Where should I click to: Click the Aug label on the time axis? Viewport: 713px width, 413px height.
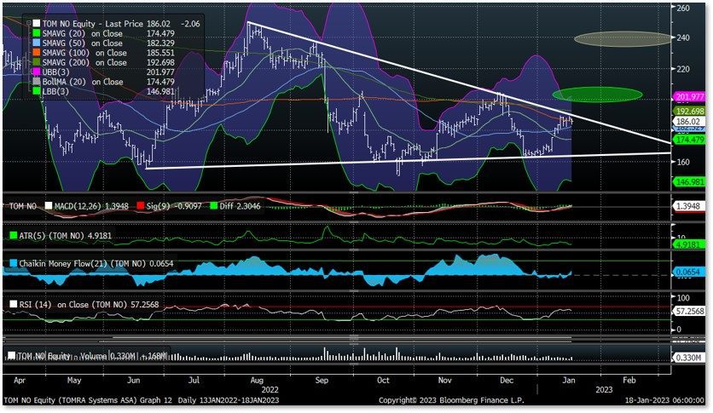(x=257, y=381)
